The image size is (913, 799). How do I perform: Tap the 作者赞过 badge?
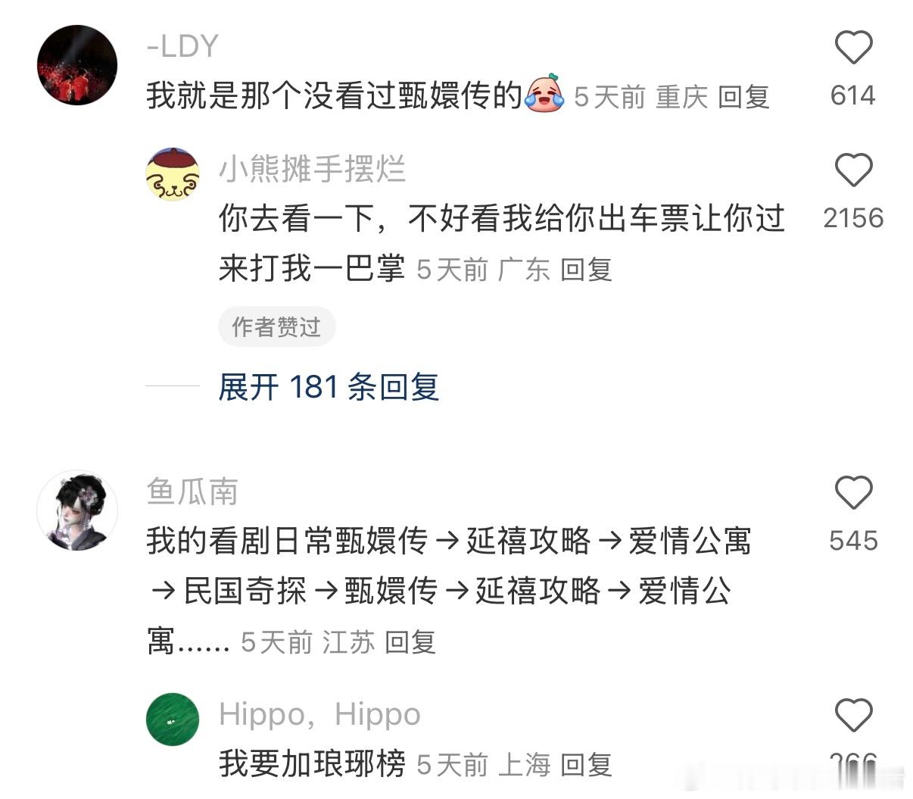(276, 327)
